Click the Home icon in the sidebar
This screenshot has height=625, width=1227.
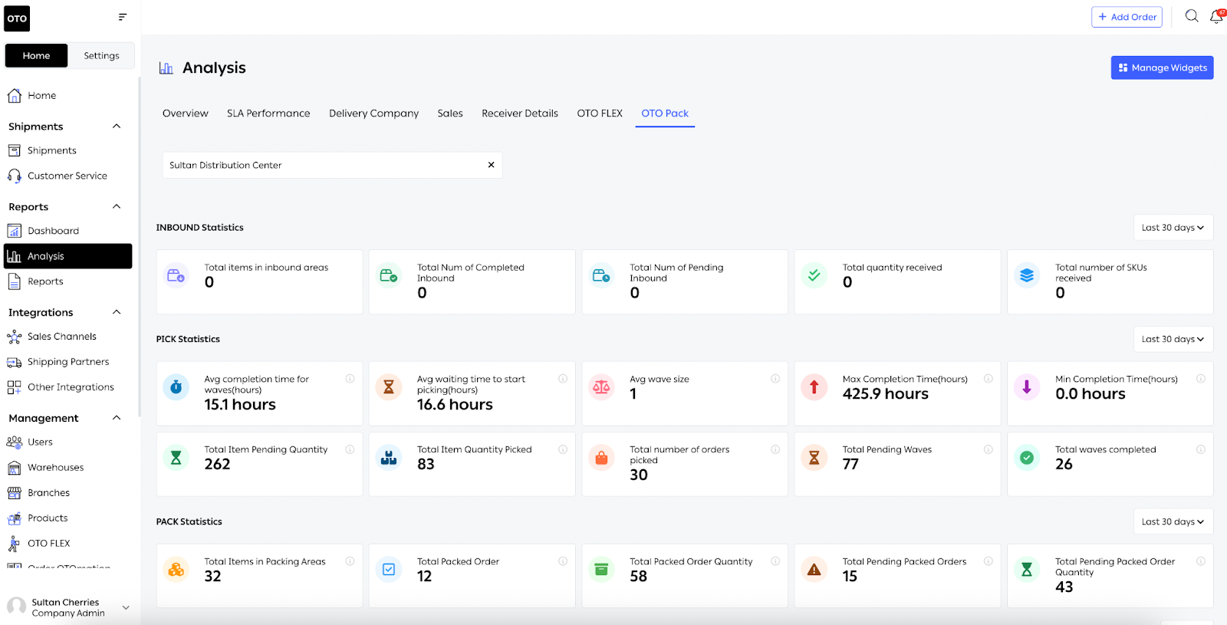[14, 96]
